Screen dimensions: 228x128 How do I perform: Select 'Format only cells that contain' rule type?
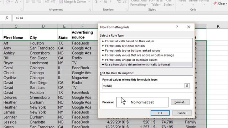tap(146, 46)
